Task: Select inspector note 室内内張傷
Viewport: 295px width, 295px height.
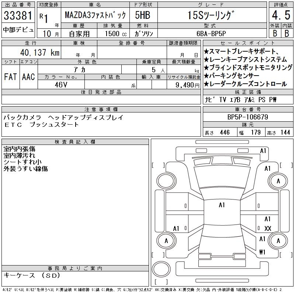Action: pyautogui.click(x=20, y=149)
